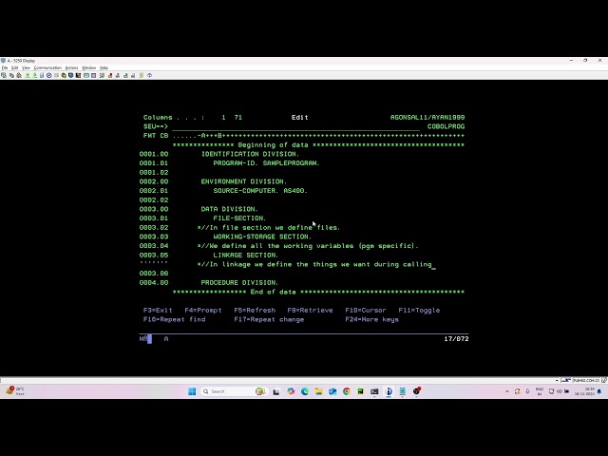Click the IDENTIFICATION DIVISION source line
Image resolution: width=608 pixels, height=456 pixels.
pos(250,154)
